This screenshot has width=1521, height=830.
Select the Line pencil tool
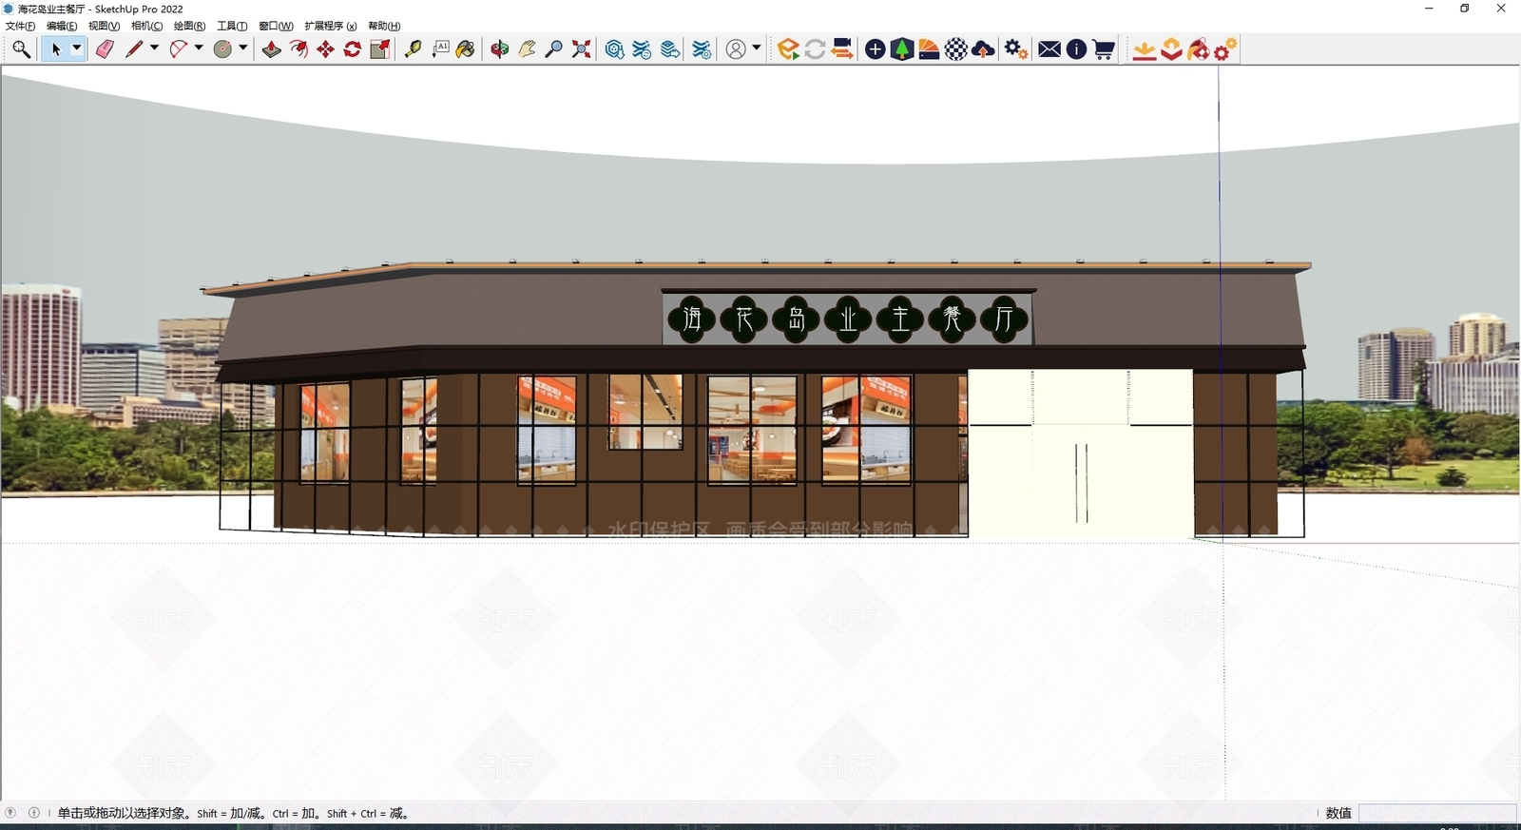click(x=134, y=49)
